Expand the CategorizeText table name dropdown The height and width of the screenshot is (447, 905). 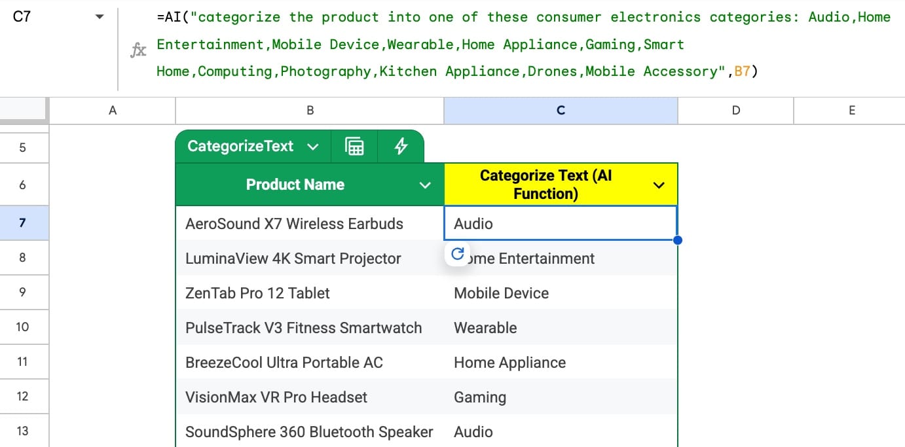pyautogui.click(x=314, y=146)
